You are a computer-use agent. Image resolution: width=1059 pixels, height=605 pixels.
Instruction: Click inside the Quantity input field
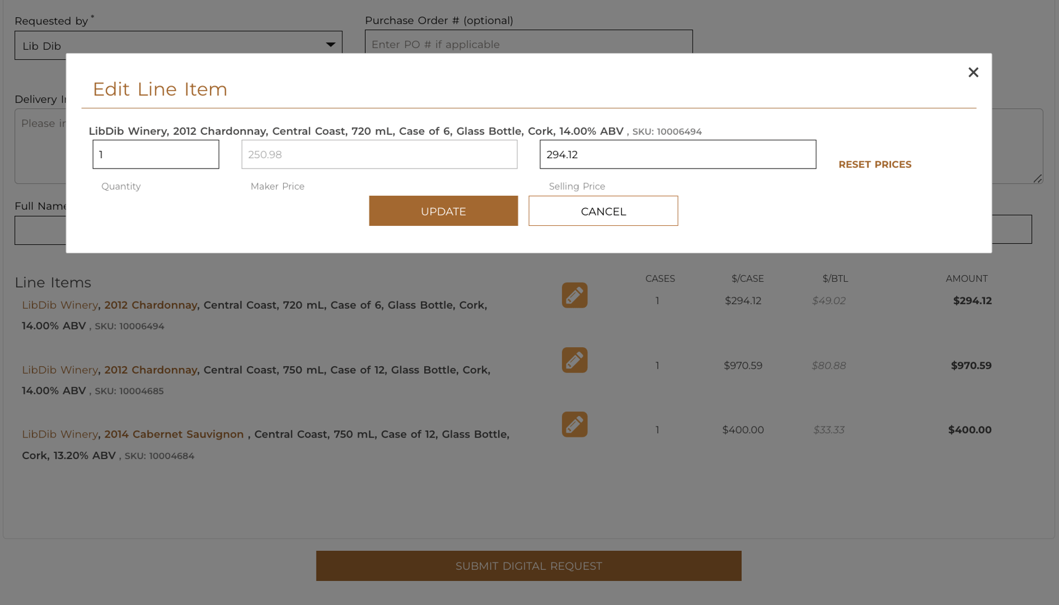point(155,154)
